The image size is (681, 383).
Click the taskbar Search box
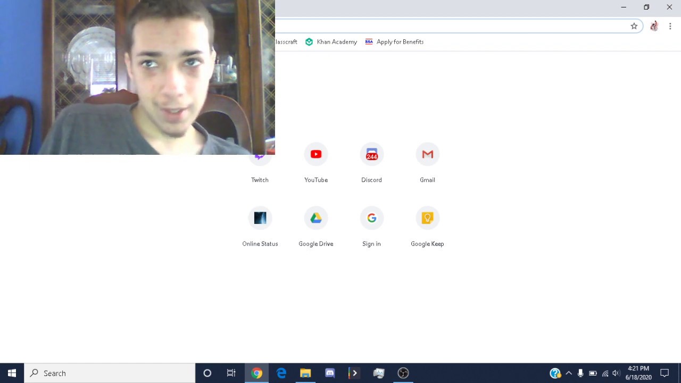[110, 373]
